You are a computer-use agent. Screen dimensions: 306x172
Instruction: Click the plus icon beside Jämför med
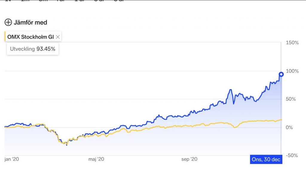tap(8, 22)
